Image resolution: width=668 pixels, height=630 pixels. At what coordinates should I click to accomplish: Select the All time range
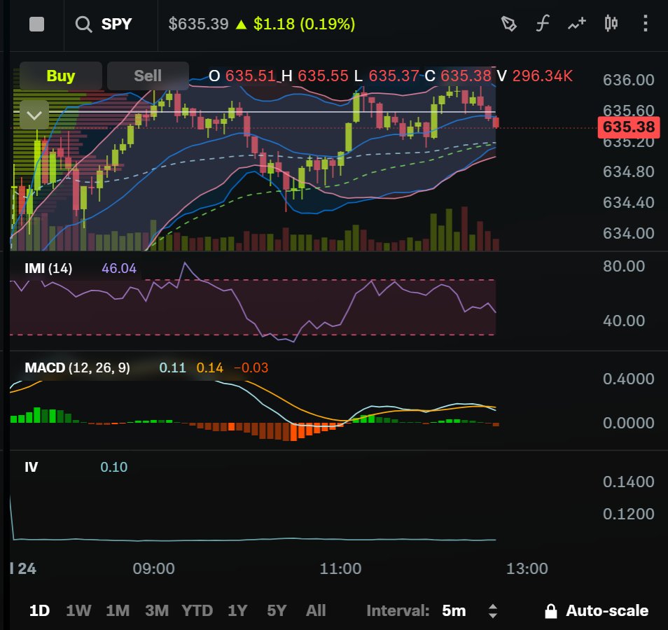tap(316, 610)
